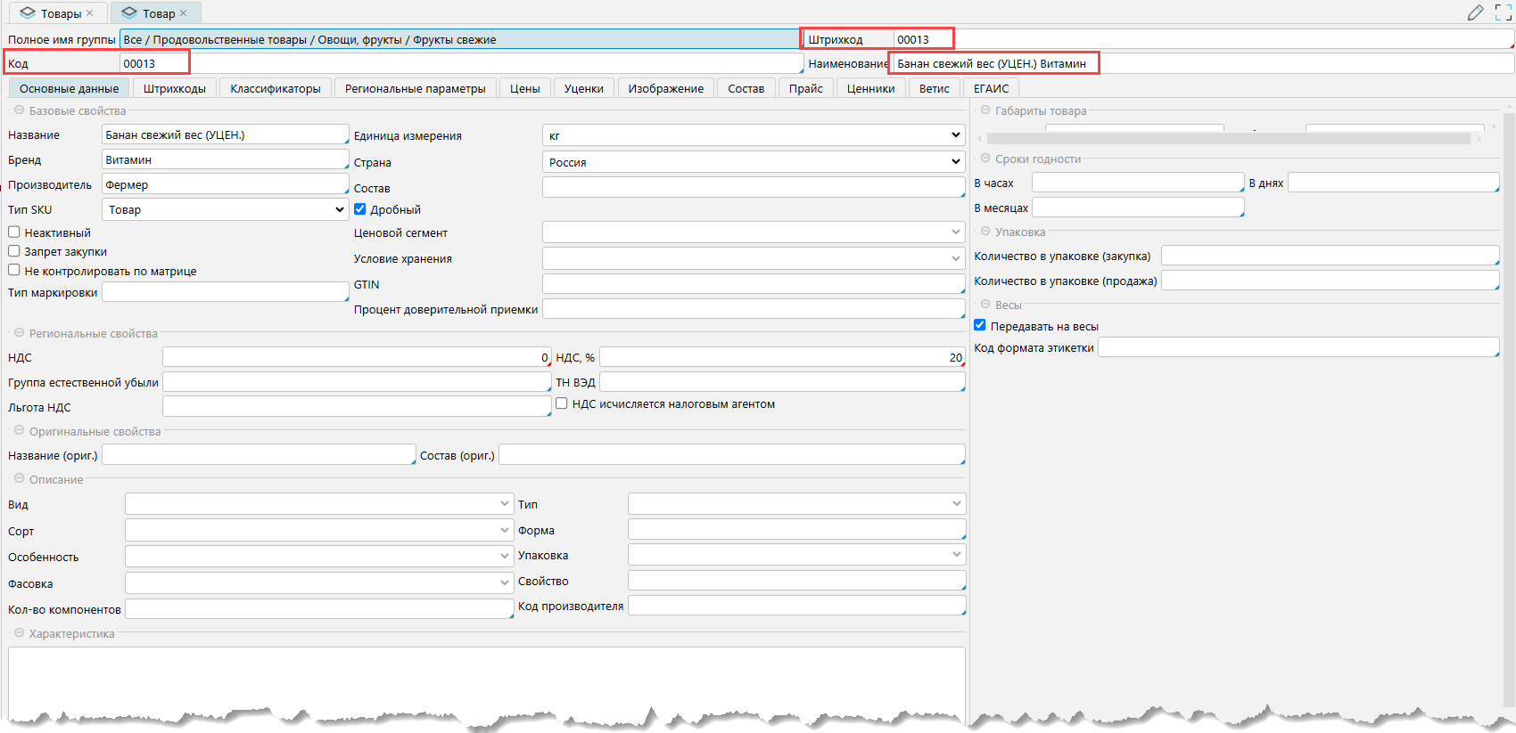The width and height of the screenshot is (1516, 733).
Task: Check the Запрет закупки box
Action: coord(14,251)
